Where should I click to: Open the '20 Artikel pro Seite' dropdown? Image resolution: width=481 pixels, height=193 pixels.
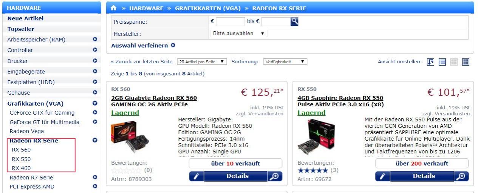click(202, 62)
